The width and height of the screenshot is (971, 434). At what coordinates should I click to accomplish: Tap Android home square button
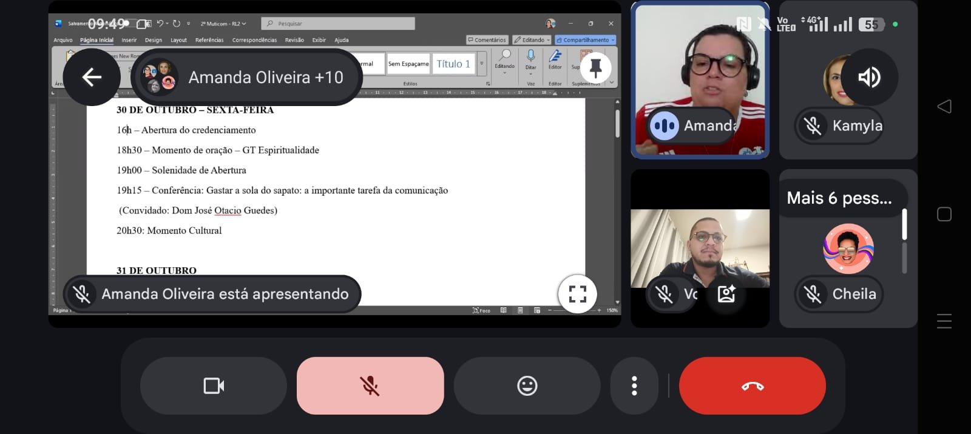click(944, 214)
